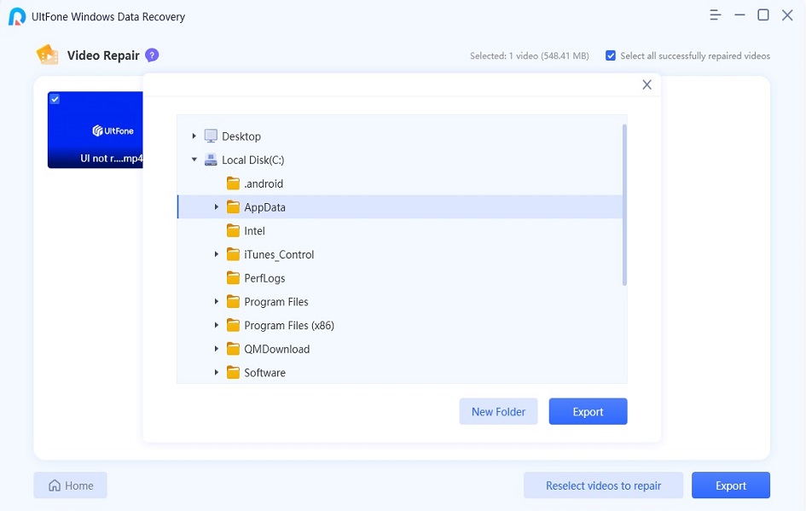Select the Program Files folder name
Screen dimensions: 806x511
click(x=276, y=302)
